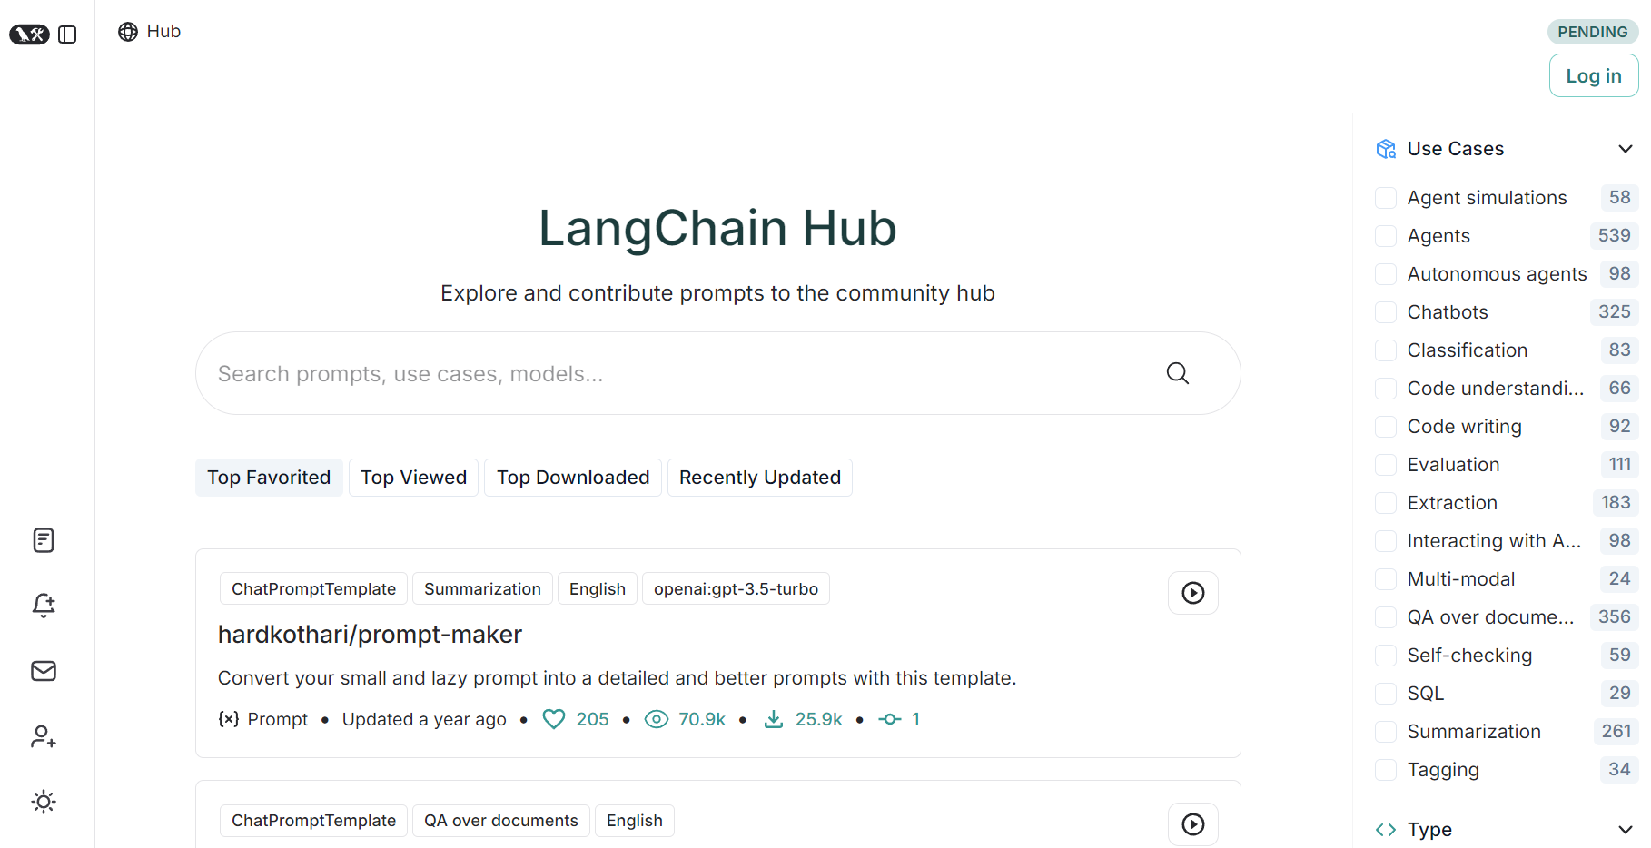Click the Hub globe icon
Image resolution: width=1651 pixels, height=848 pixels.
[127, 31]
